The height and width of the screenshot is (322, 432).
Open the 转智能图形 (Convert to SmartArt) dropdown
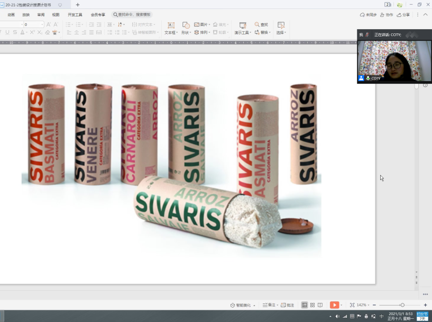point(145,32)
